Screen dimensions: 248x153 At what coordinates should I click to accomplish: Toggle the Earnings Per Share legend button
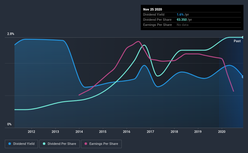pos(101,144)
